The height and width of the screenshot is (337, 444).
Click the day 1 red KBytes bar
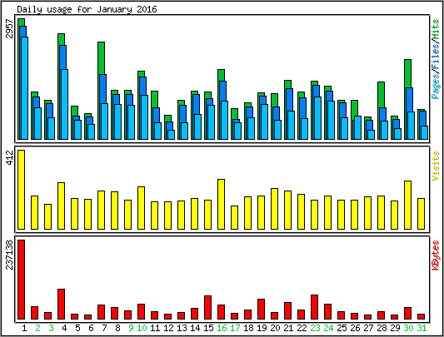(x=21, y=280)
